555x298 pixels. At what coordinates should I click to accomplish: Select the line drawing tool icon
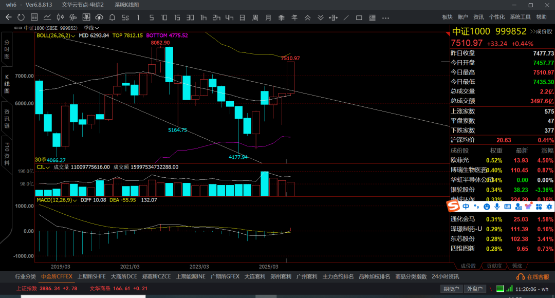346,17
